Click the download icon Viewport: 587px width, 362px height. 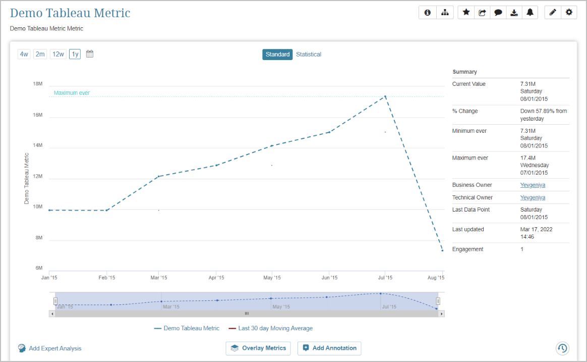click(x=514, y=13)
